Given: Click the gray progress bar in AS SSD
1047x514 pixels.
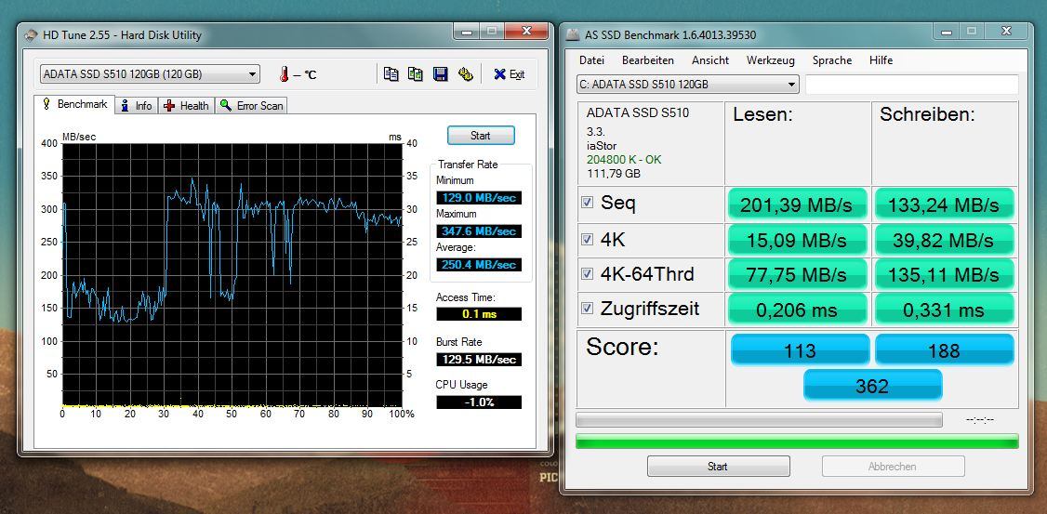Looking at the screenshot, I should click(x=759, y=420).
